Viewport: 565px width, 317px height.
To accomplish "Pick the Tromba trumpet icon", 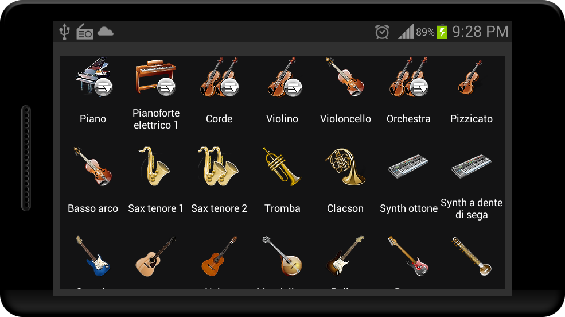I will (x=282, y=167).
